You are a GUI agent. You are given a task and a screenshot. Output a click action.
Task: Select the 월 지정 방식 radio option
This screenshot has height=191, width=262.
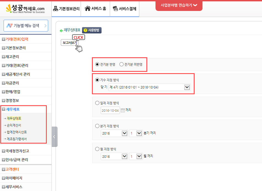(x=97, y=149)
